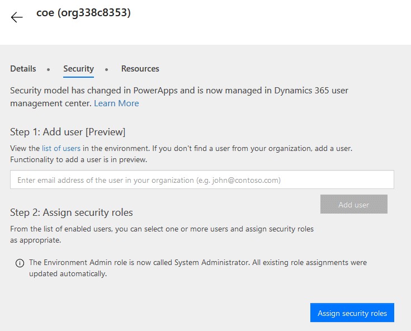Click the 'Step 2: Assign security roles' heading

click(72, 212)
